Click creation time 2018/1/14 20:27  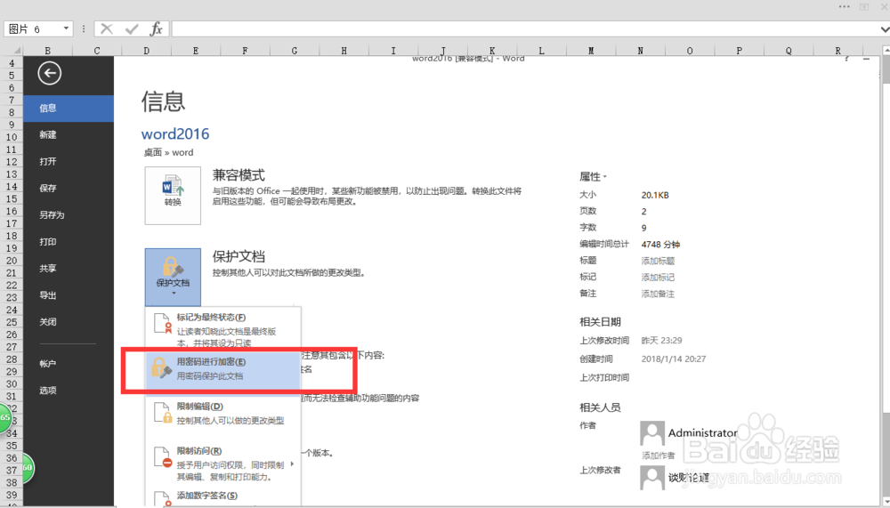pyautogui.click(x=674, y=359)
